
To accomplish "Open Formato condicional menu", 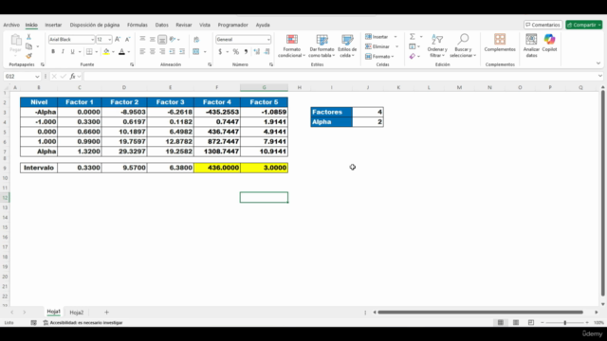I will click(x=291, y=45).
